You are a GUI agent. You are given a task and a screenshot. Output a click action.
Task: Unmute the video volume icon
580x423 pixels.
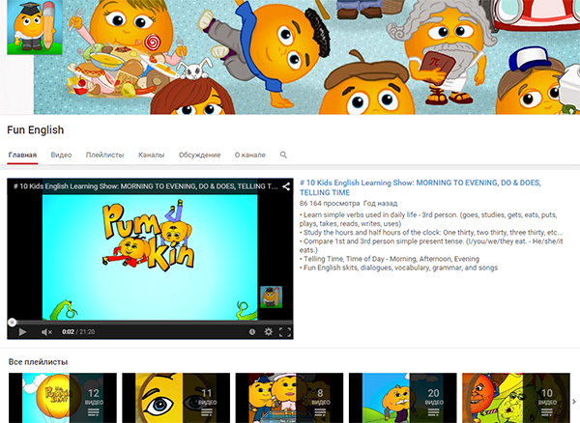click(46, 331)
